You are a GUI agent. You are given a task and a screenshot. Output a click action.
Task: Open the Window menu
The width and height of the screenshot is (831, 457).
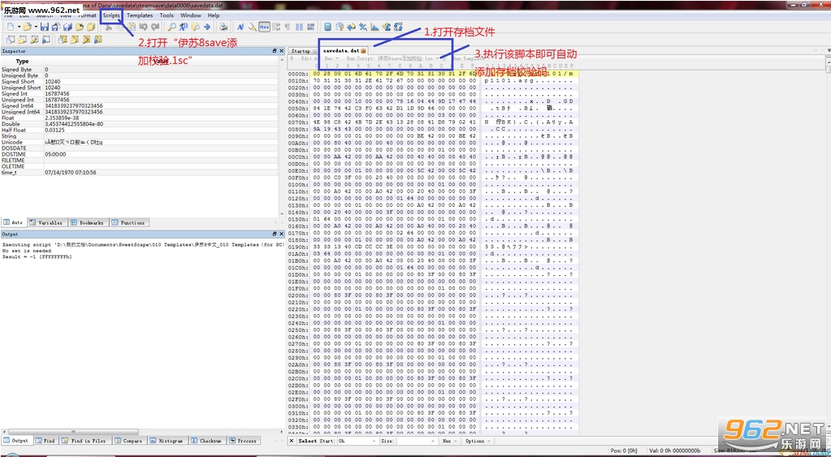pyautogui.click(x=191, y=15)
